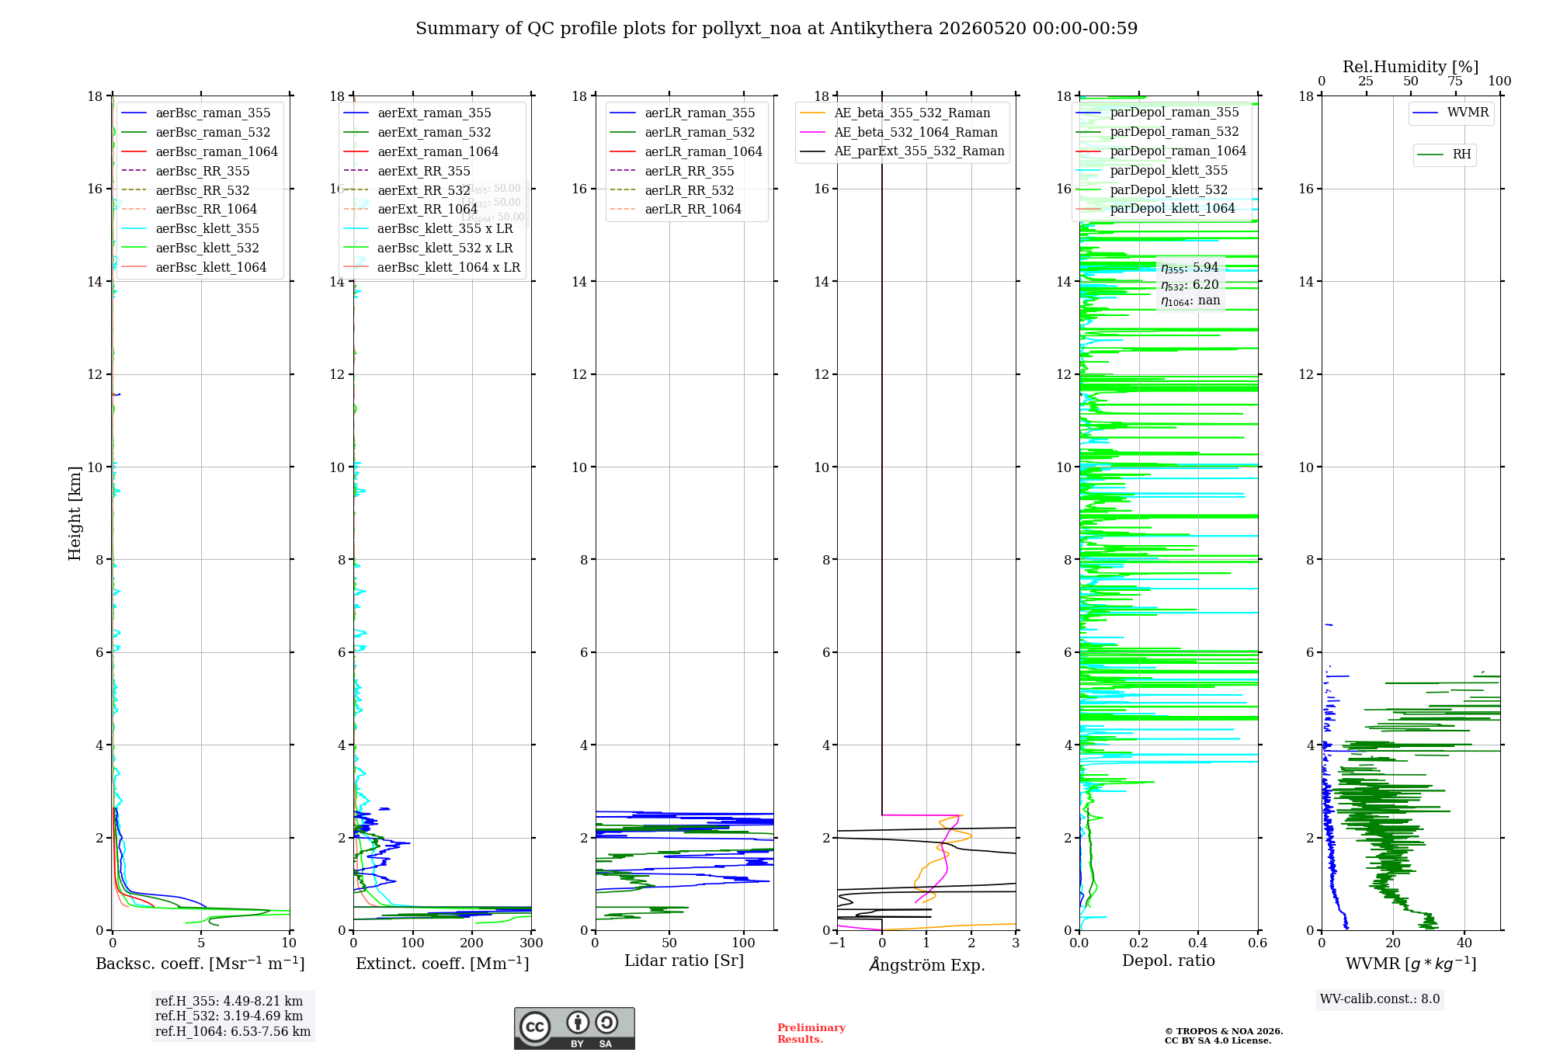
Task: Click the 'parDepol_klett_355' legend entry
Action: 1152,171
